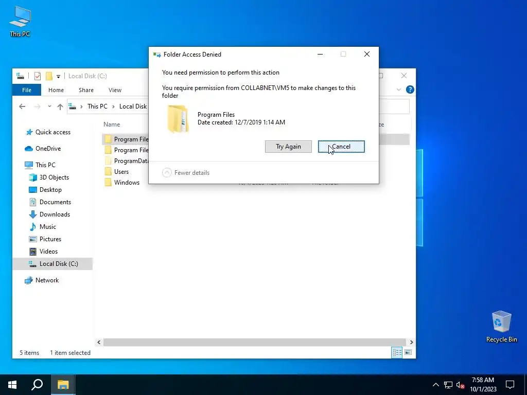Viewport: 527px width, 395px height.
Task: Collapse dialog with Fewer details
Action: click(x=185, y=173)
